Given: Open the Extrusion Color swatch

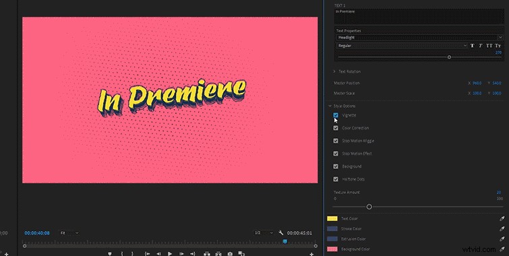Looking at the screenshot, I should click(x=332, y=238).
